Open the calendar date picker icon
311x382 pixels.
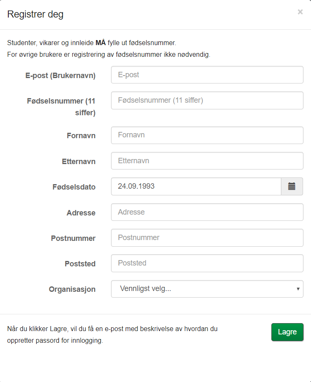click(292, 186)
